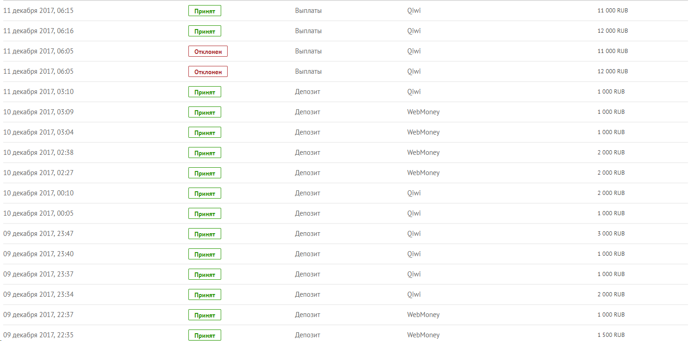The height and width of the screenshot is (341, 700).
Task: Click 'WebMoney' in the 22:37 deposit row
Action: coord(423,315)
